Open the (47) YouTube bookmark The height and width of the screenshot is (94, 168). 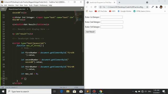coord(101,11)
